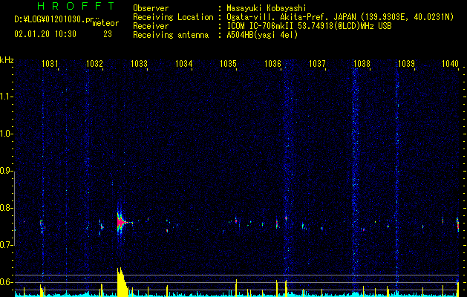Image resolution: width=467 pixels, height=297 pixels.
Task: Click the kHz axis unit label
Action: point(7,60)
